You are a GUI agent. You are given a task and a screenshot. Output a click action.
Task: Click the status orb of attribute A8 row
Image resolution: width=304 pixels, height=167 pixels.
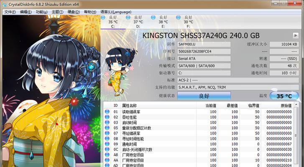[107, 155]
